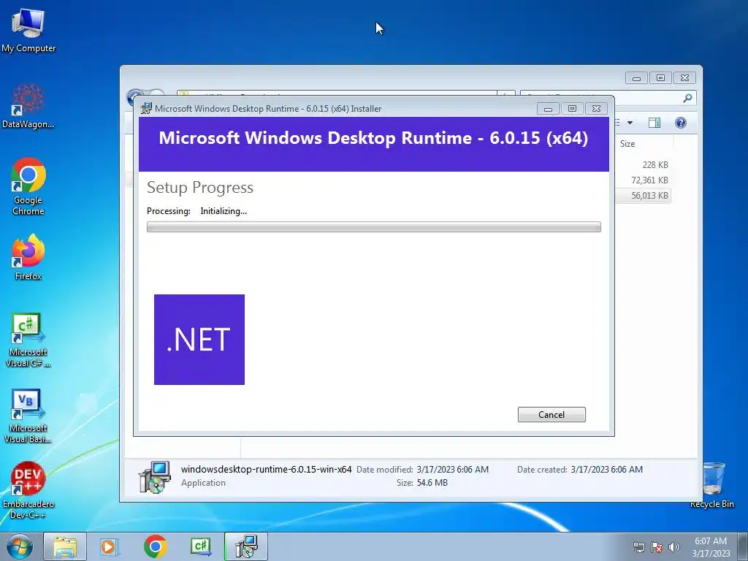The image size is (748, 561).
Task: Click the Explorer search magnifier icon
Action: click(x=687, y=98)
